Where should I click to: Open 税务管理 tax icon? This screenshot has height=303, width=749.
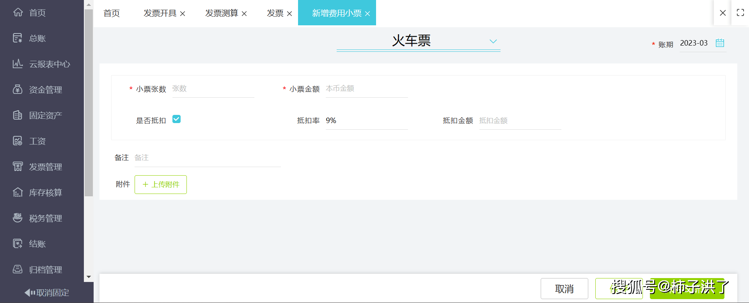click(18, 218)
